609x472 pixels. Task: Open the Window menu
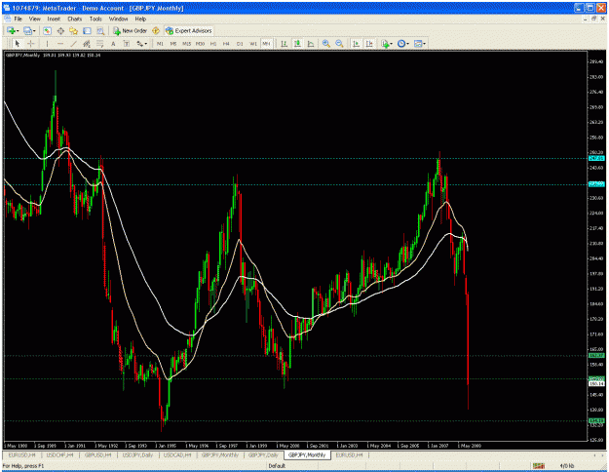click(118, 19)
